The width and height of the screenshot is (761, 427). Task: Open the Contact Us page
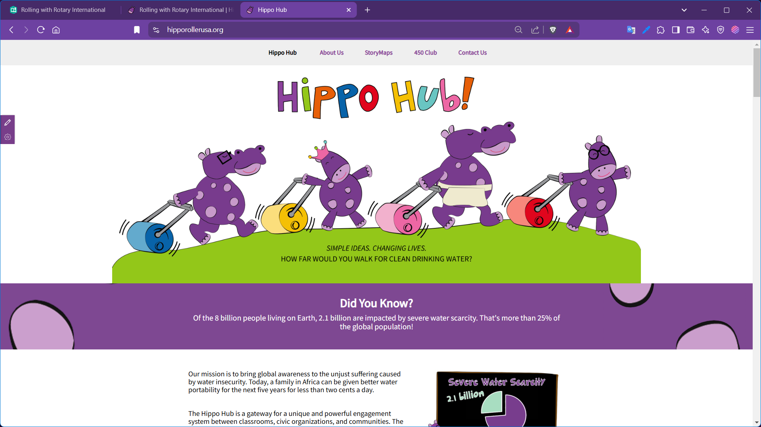click(472, 53)
